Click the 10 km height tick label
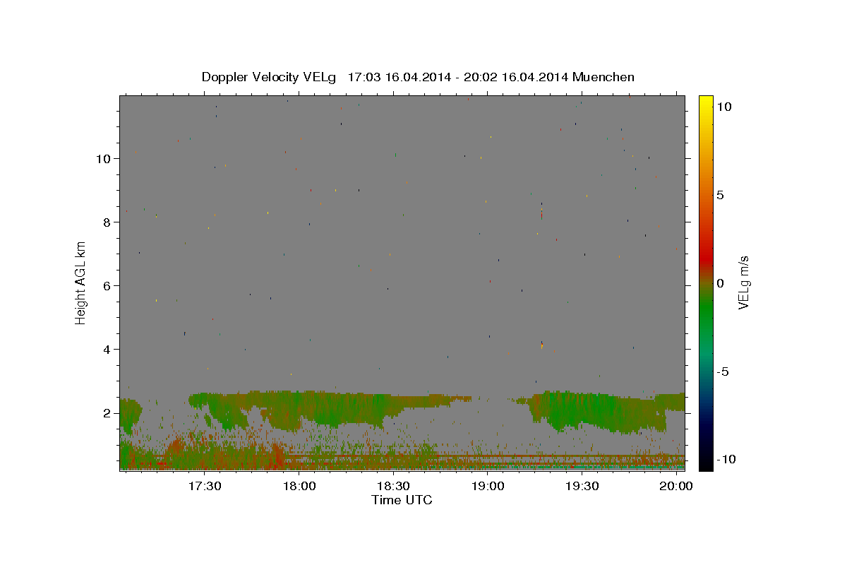Image resolution: width=847 pixels, height=565 pixels. point(104,159)
